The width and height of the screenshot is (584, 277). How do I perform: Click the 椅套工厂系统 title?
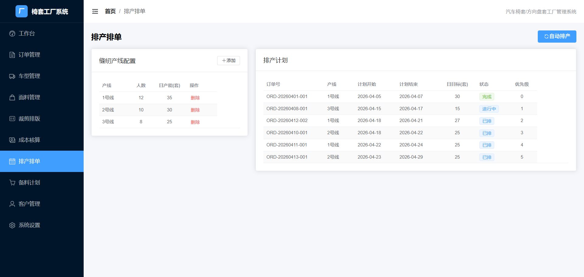click(x=50, y=12)
